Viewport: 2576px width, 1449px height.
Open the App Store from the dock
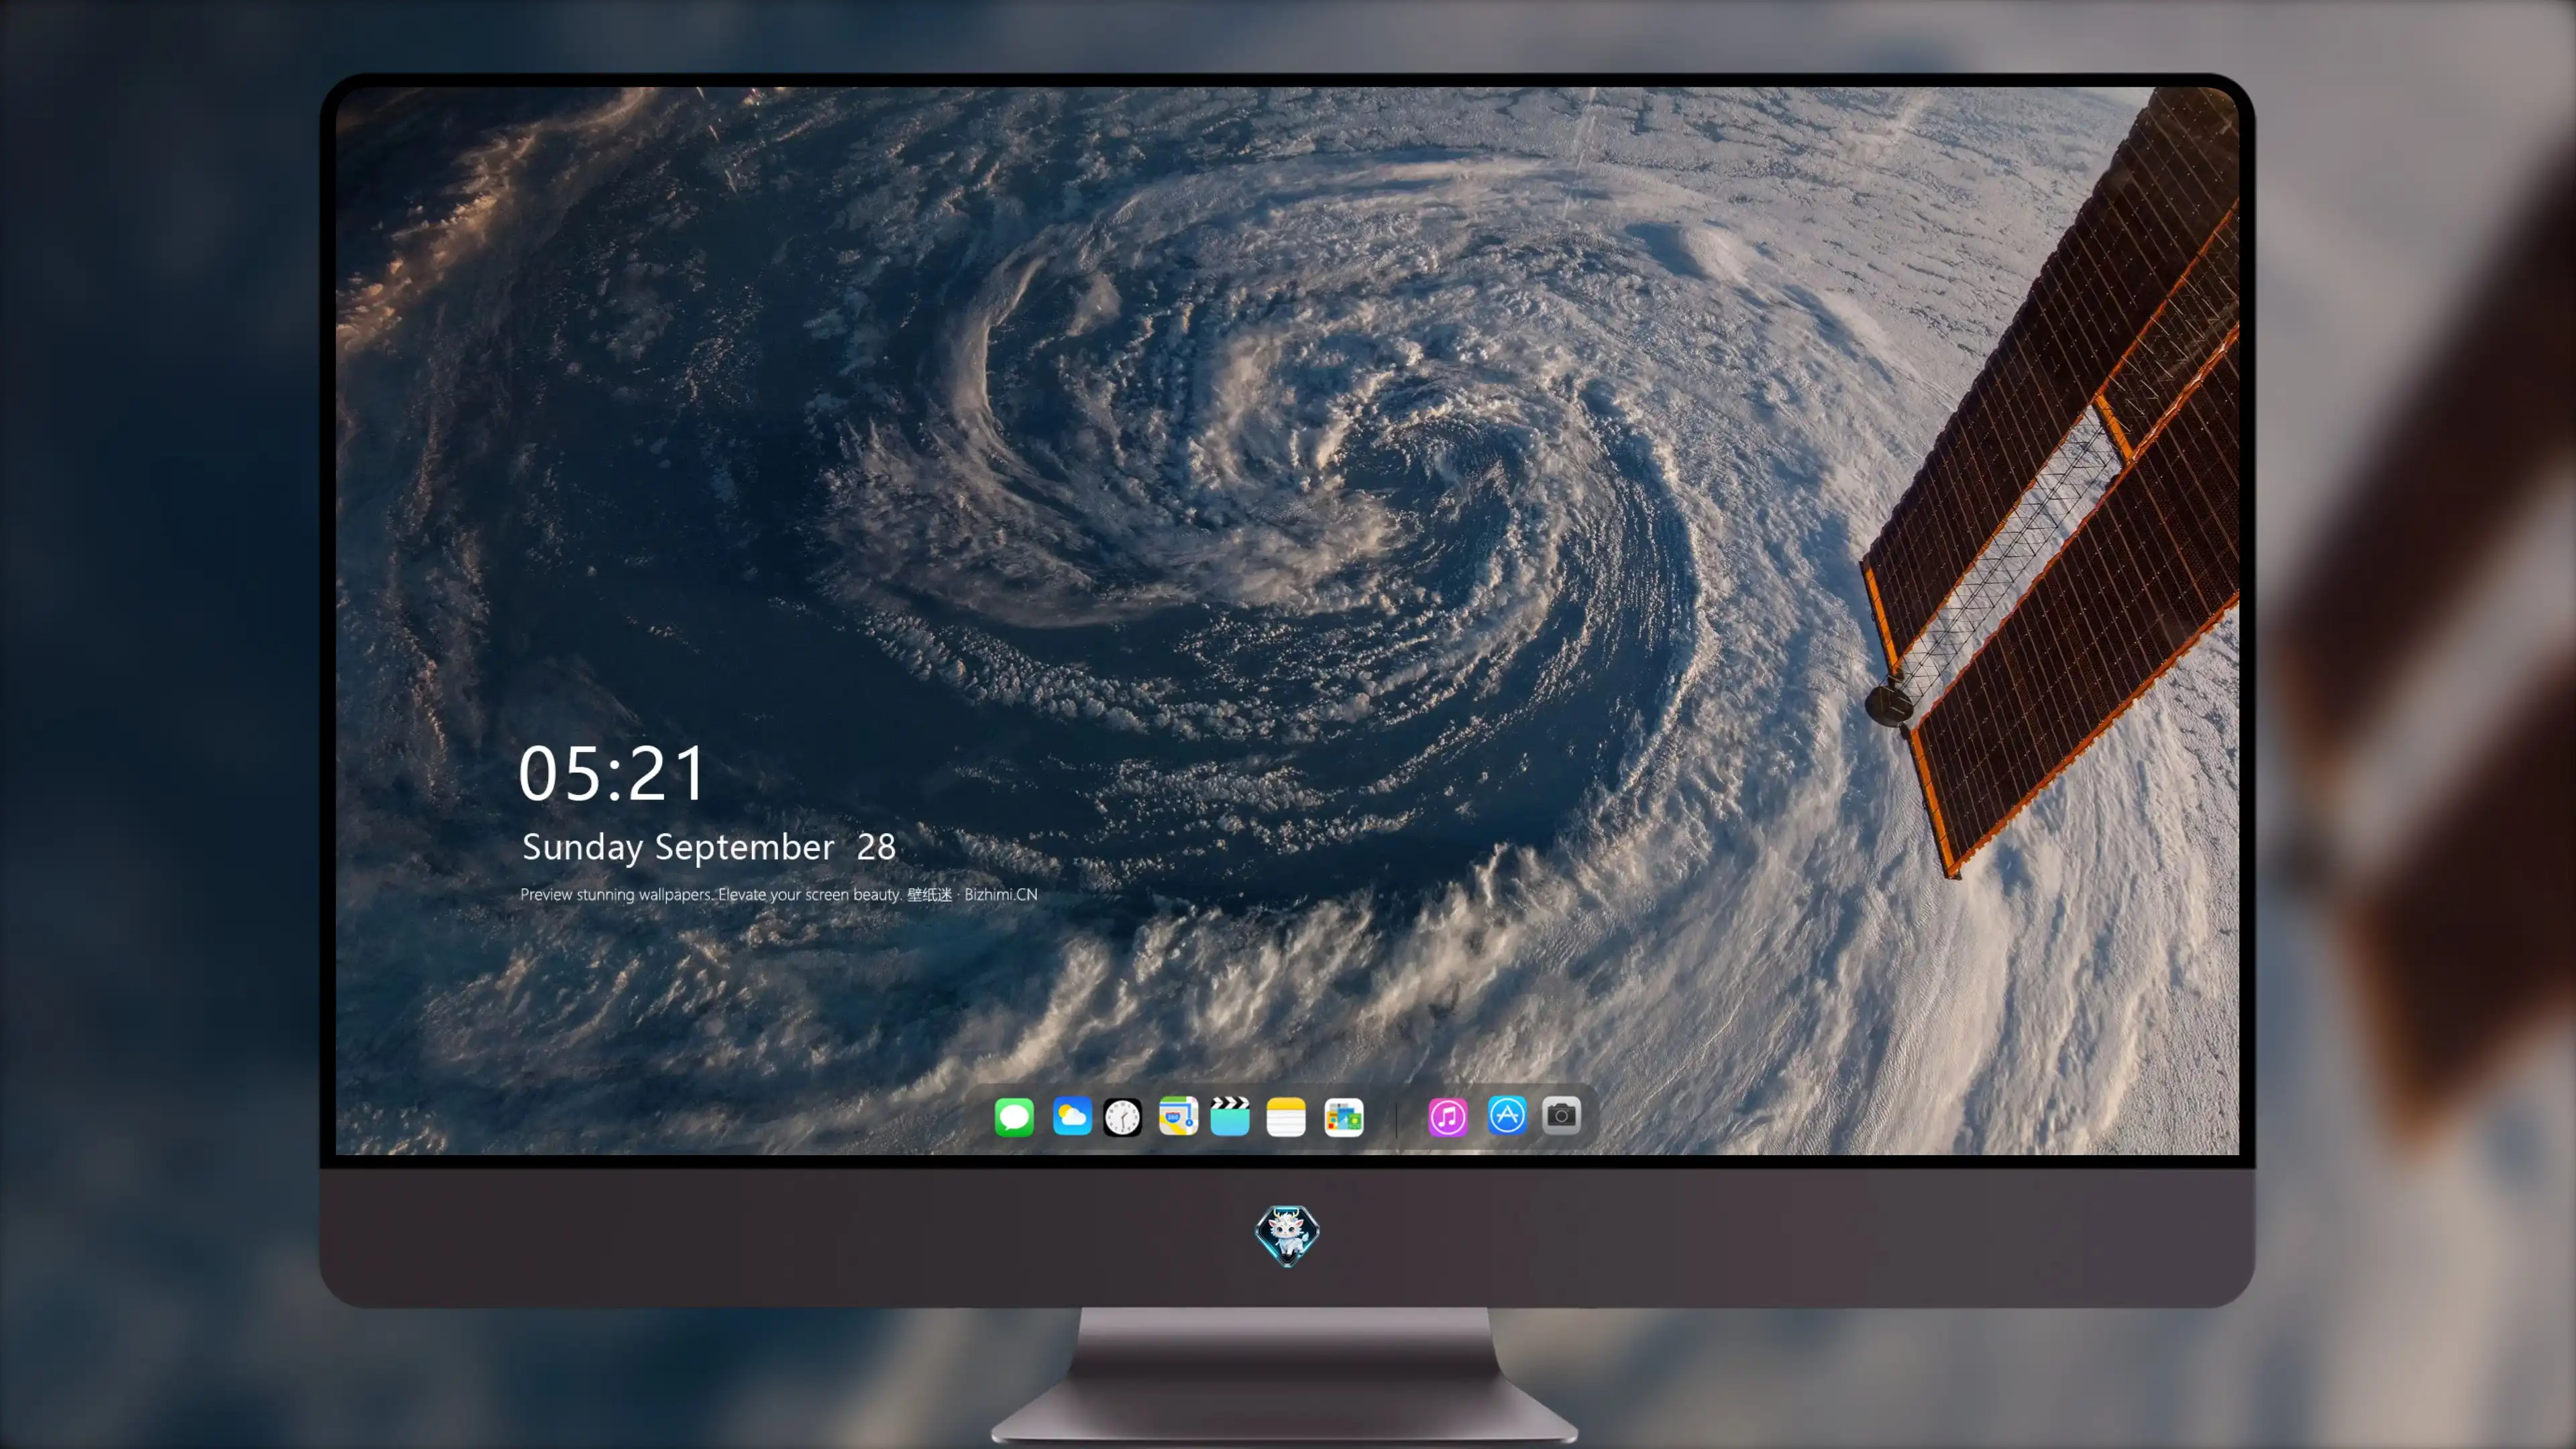(x=1507, y=1115)
